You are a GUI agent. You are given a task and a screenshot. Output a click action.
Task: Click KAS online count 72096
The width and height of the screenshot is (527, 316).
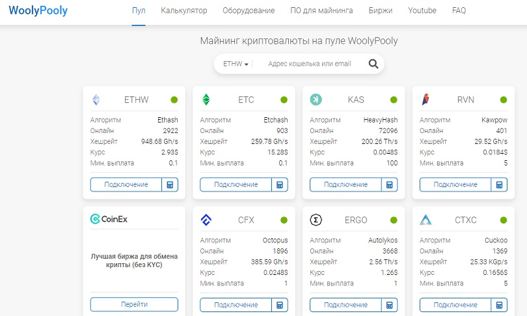point(388,130)
